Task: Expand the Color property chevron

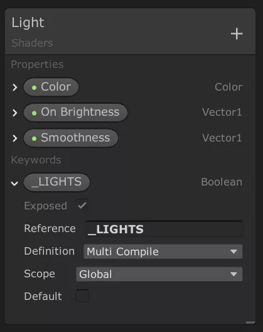Action: tap(14, 87)
